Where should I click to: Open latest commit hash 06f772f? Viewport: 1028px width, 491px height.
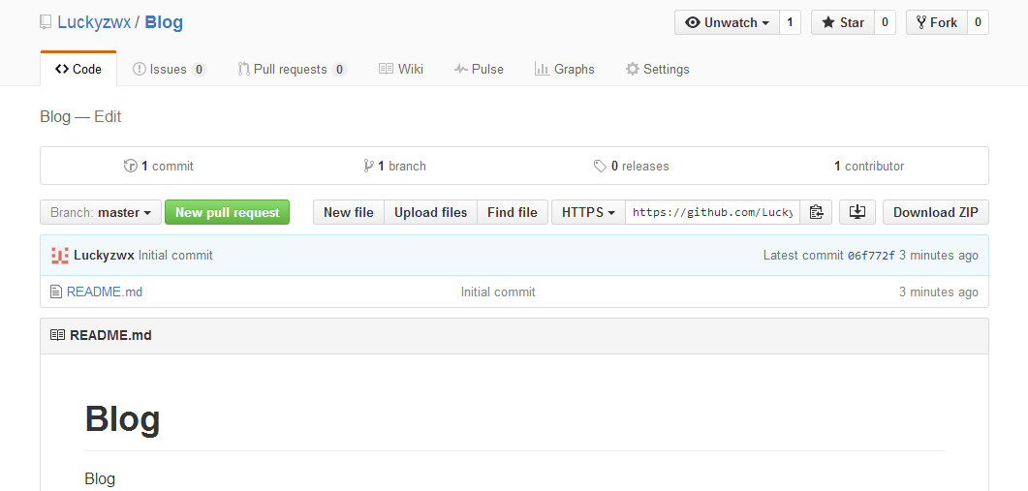(871, 256)
